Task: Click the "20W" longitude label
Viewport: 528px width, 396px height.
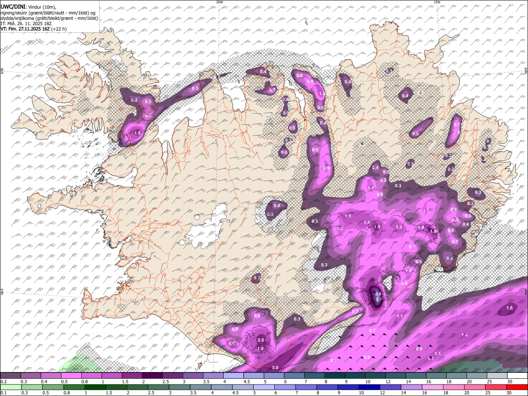Action: [x=219, y=2]
